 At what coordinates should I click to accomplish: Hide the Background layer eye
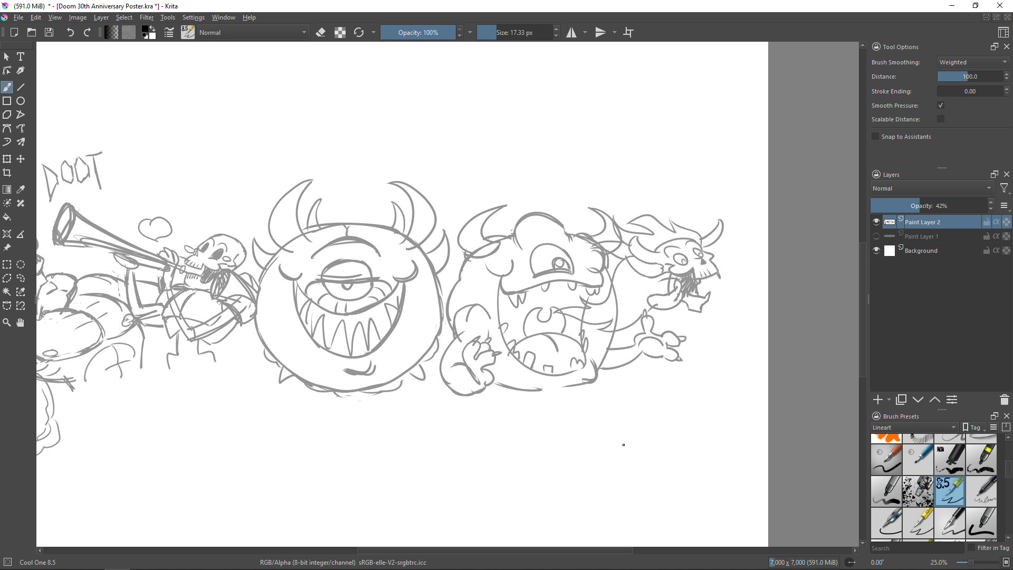pyautogui.click(x=876, y=251)
